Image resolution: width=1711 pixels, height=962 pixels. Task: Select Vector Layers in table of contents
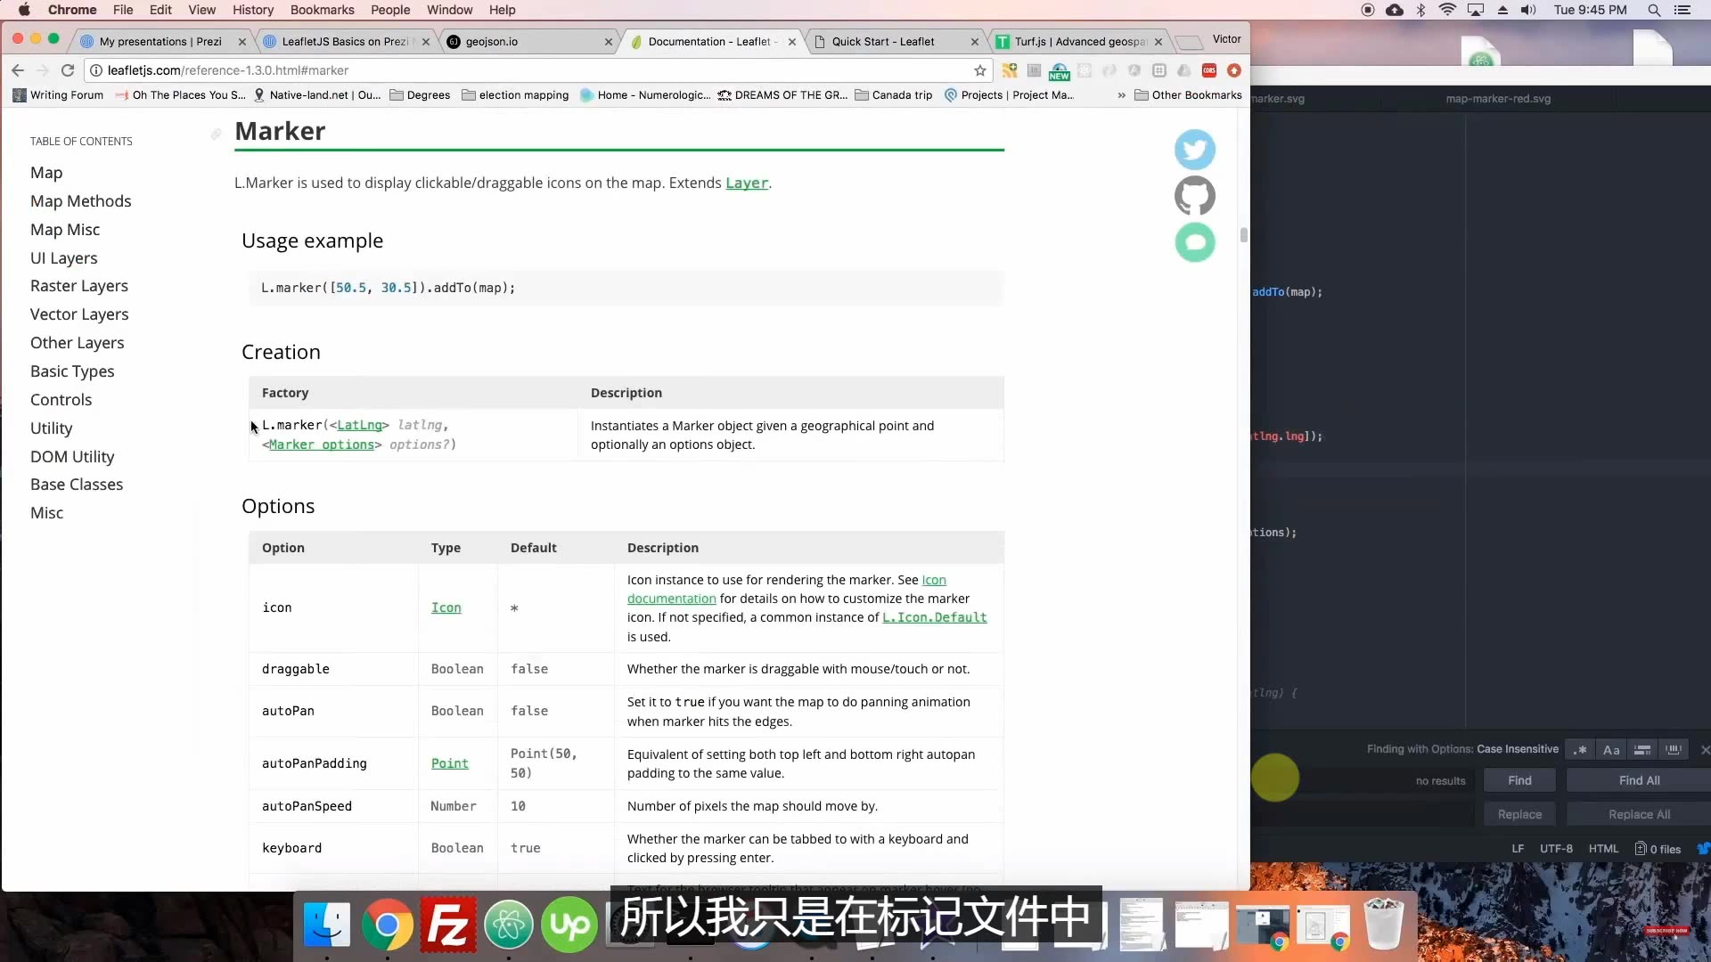click(x=79, y=314)
